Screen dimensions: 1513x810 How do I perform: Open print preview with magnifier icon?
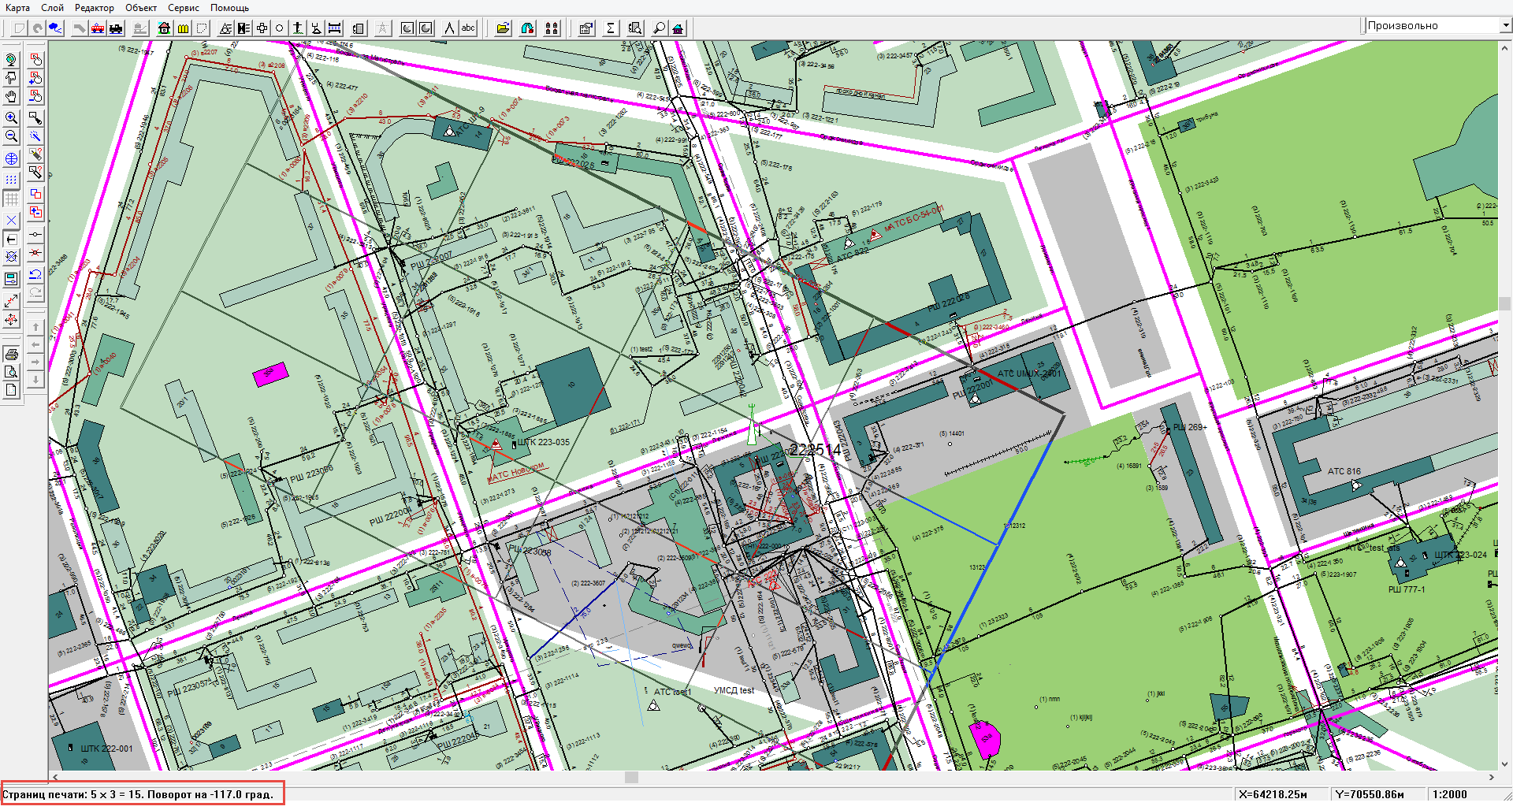tap(11, 371)
